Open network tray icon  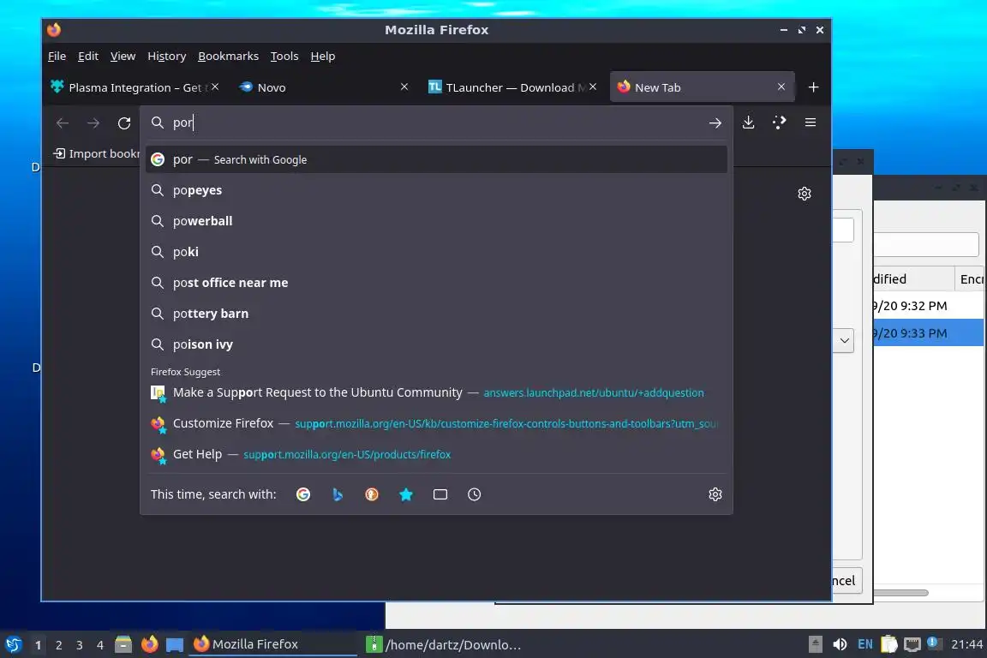click(x=912, y=644)
